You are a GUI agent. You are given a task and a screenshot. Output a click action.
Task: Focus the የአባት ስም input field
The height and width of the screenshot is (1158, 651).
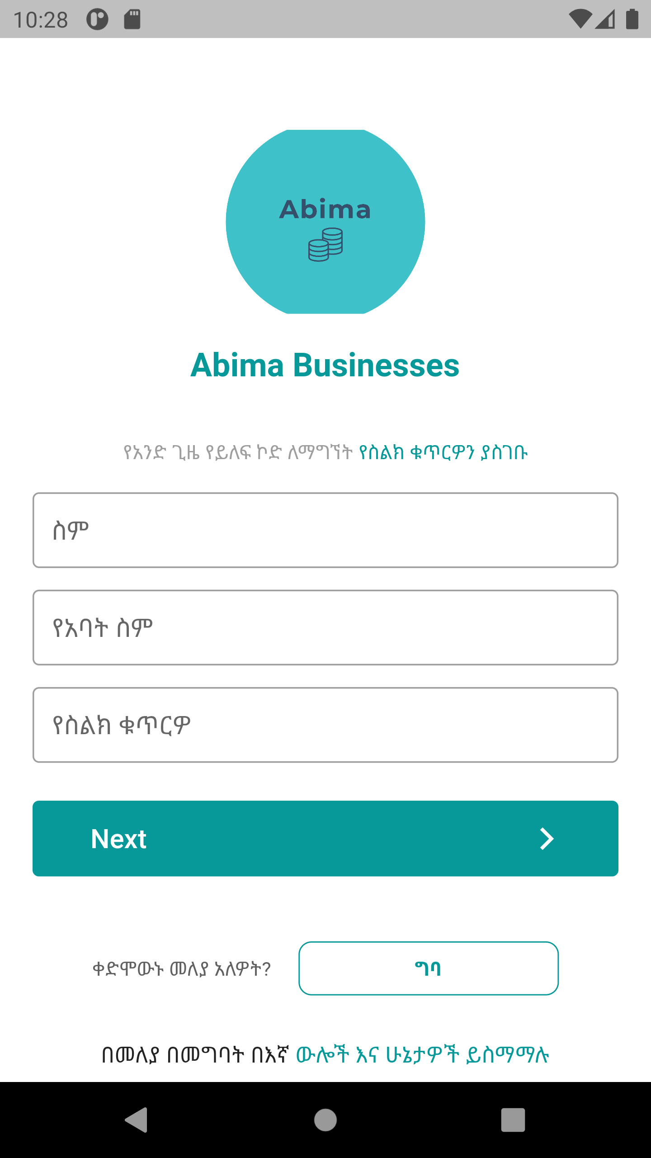[x=325, y=627]
